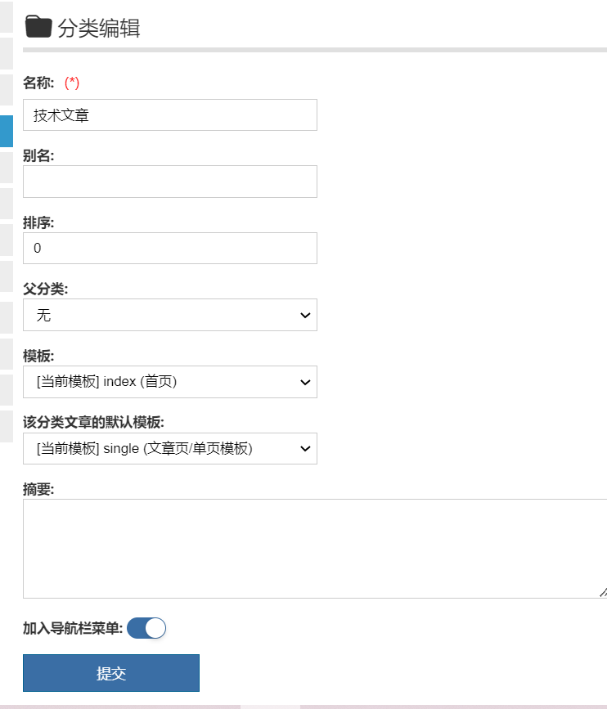Click inside the 名称 field containing 技术文章
Viewport: 607px width, 709px height.
pyautogui.click(x=169, y=114)
